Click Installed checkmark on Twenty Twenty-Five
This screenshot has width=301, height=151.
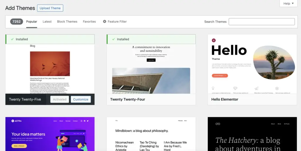coord(12,39)
